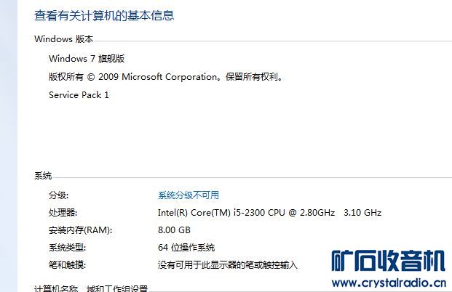
Task: Click the 3.10 GHz speed text
Action: [x=362, y=213]
